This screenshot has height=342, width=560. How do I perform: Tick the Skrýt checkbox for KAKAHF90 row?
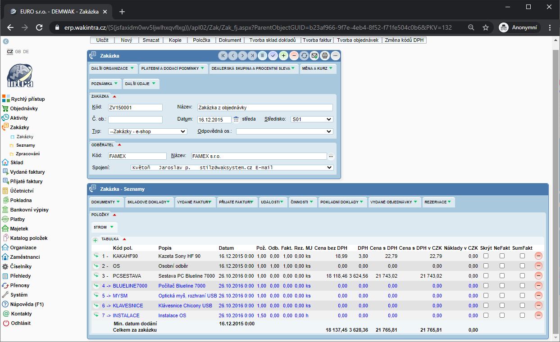(486, 256)
